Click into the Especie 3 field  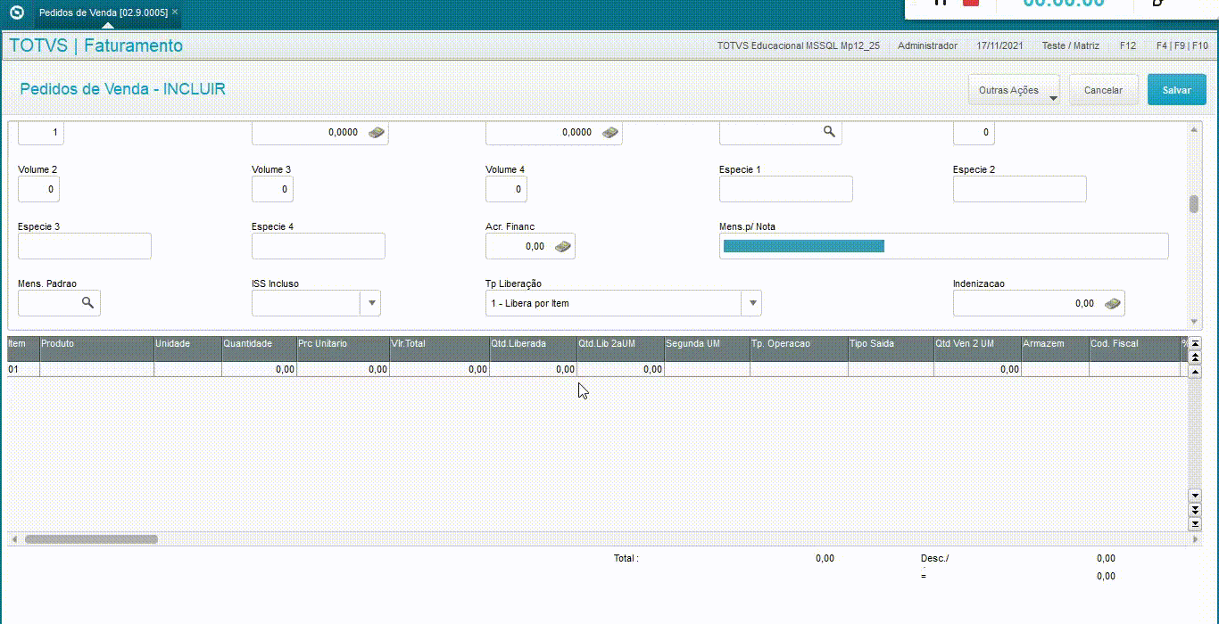click(x=84, y=246)
